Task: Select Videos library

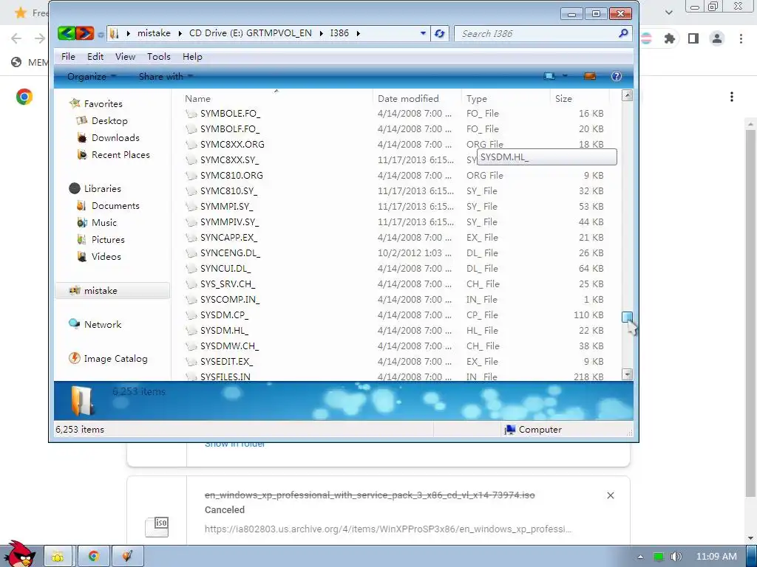Action: coord(106,256)
